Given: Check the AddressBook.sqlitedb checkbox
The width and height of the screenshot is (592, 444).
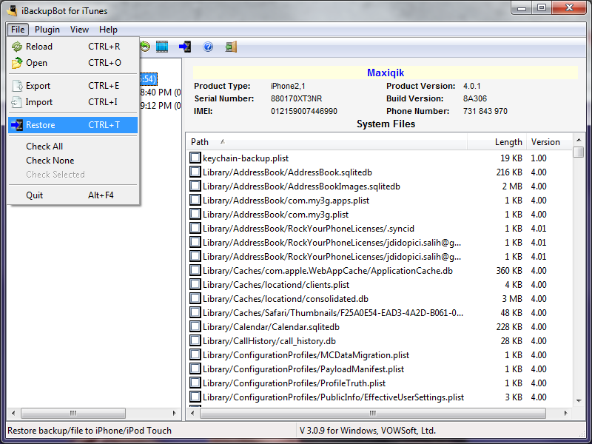Looking at the screenshot, I should [x=195, y=172].
